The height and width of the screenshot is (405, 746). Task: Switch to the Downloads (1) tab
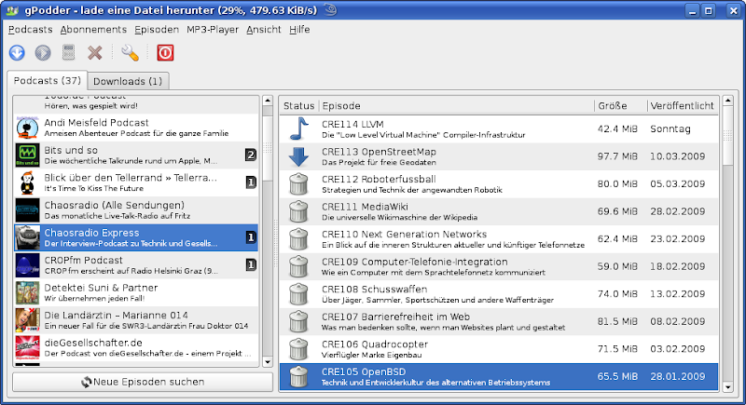tap(128, 81)
